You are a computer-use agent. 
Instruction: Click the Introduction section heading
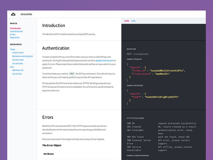point(54,25)
